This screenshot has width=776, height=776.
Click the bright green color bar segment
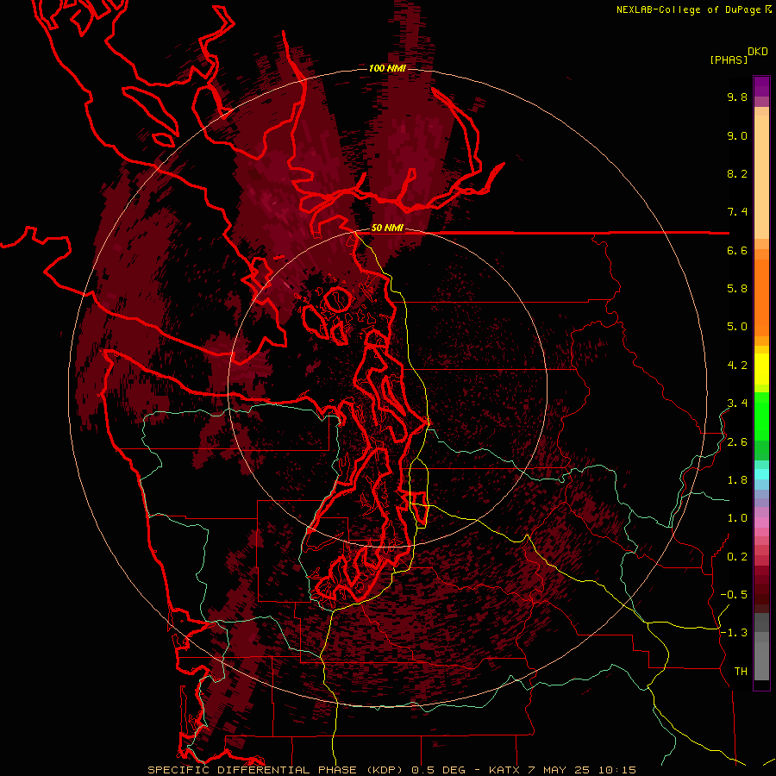pos(761,416)
